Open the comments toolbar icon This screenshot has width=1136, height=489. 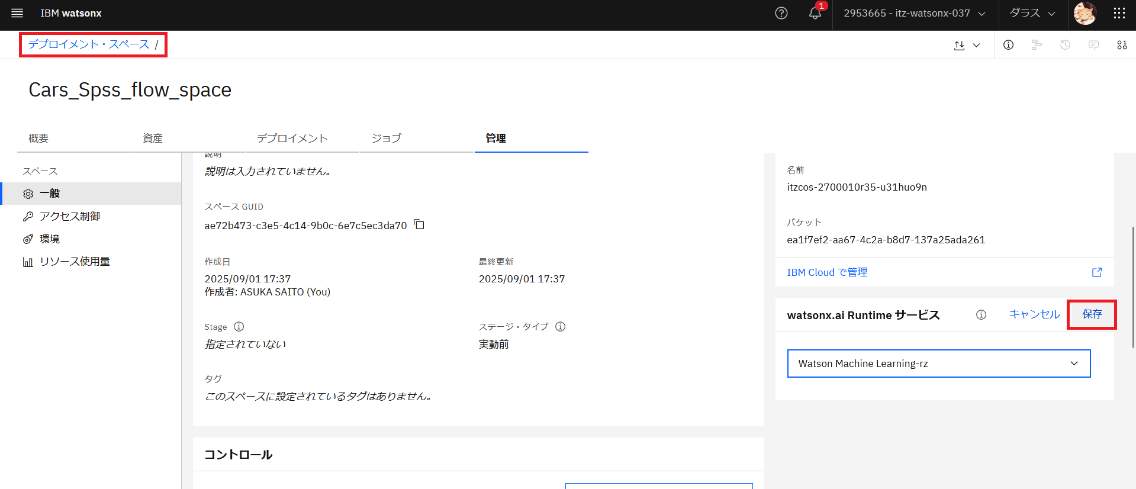(x=1093, y=45)
